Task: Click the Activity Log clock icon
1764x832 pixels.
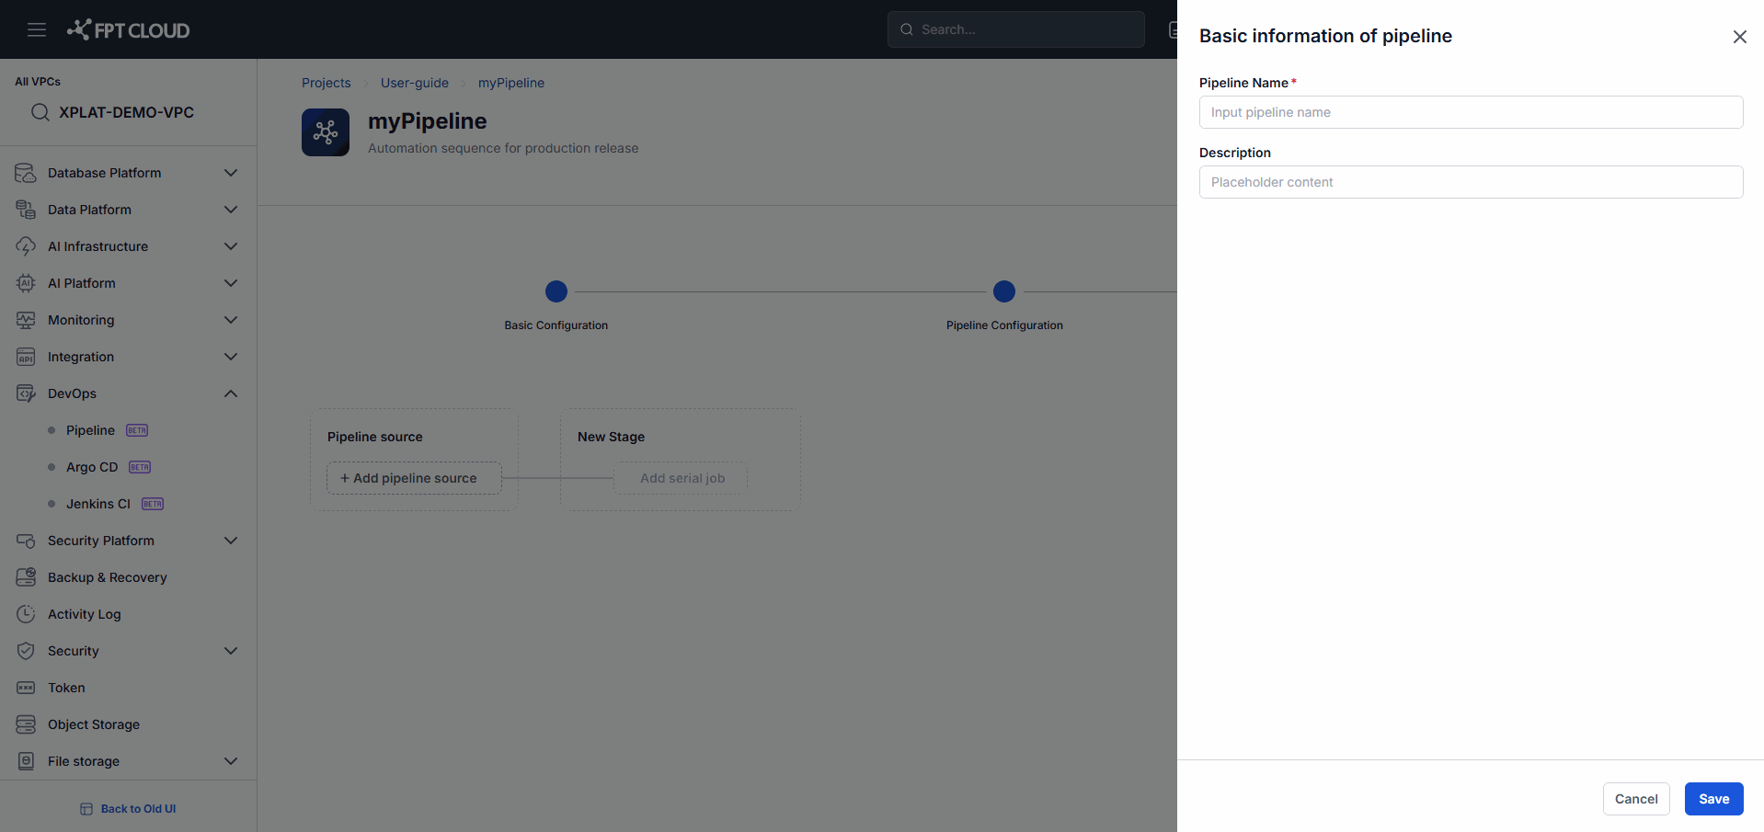Action: 26,614
